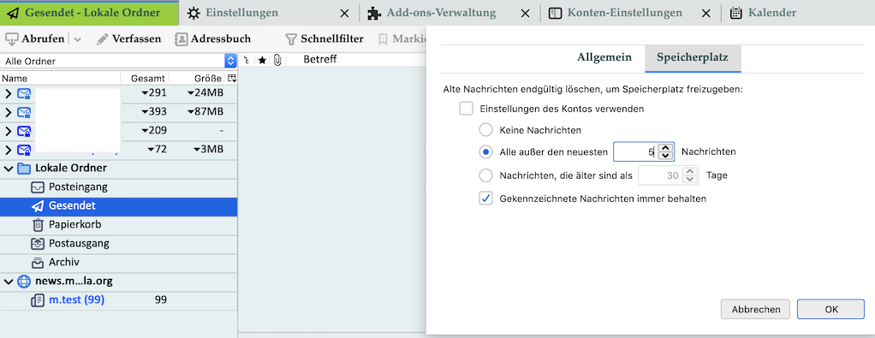Decrease the newest messages count stepper
The height and width of the screenshot is (338, 875).
664,156
